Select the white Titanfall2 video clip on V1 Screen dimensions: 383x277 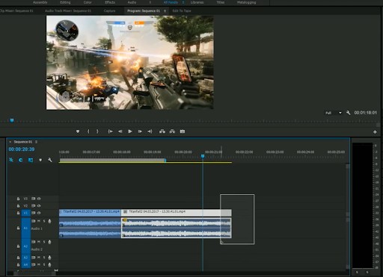click(x=176, y=213)
